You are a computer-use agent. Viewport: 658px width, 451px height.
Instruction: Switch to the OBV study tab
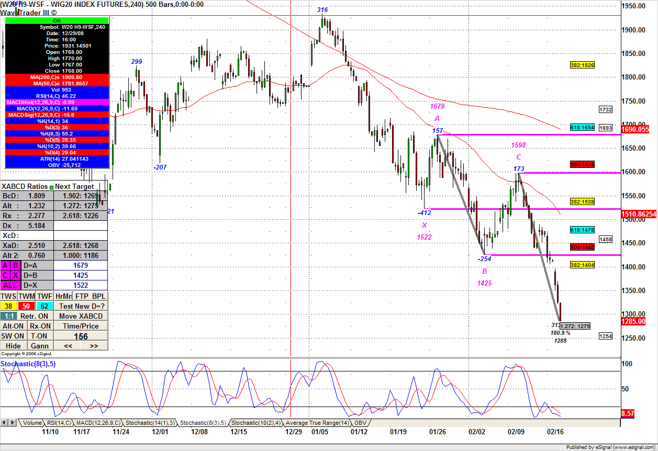coord(360,423)
